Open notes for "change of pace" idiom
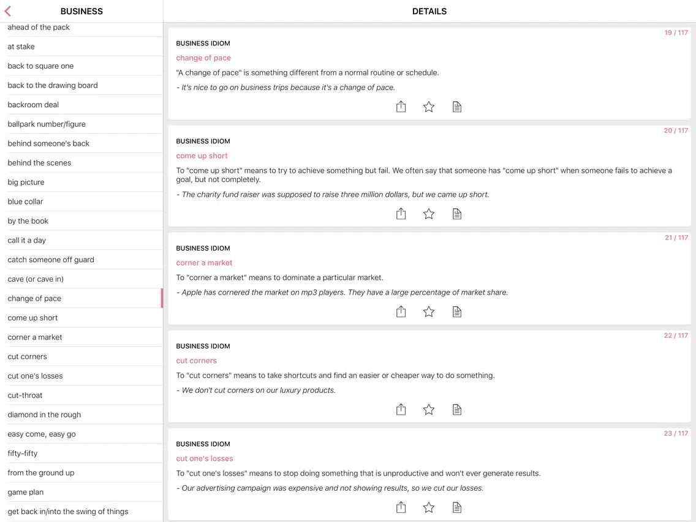 tap(457, 107)
